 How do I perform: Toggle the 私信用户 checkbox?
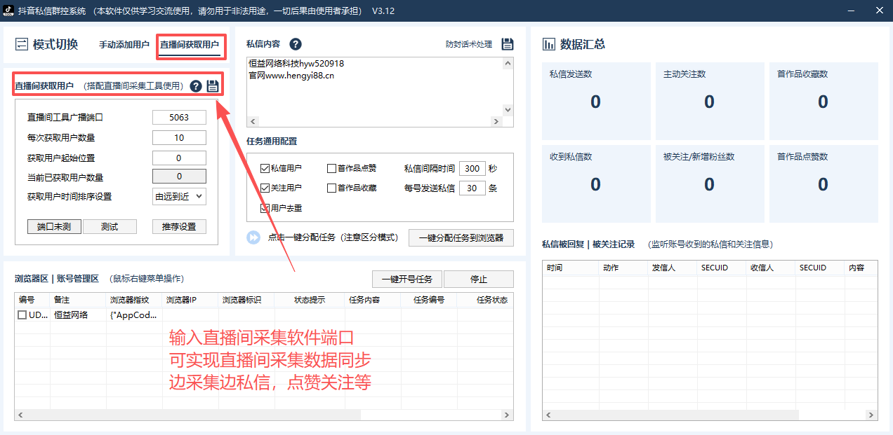[265, 168]
